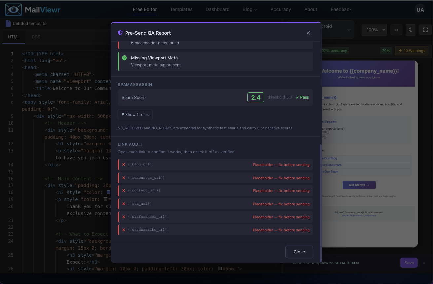Screen dimensions: 433x284
Task: Open the Dashboard page
Action: (217, 9)
